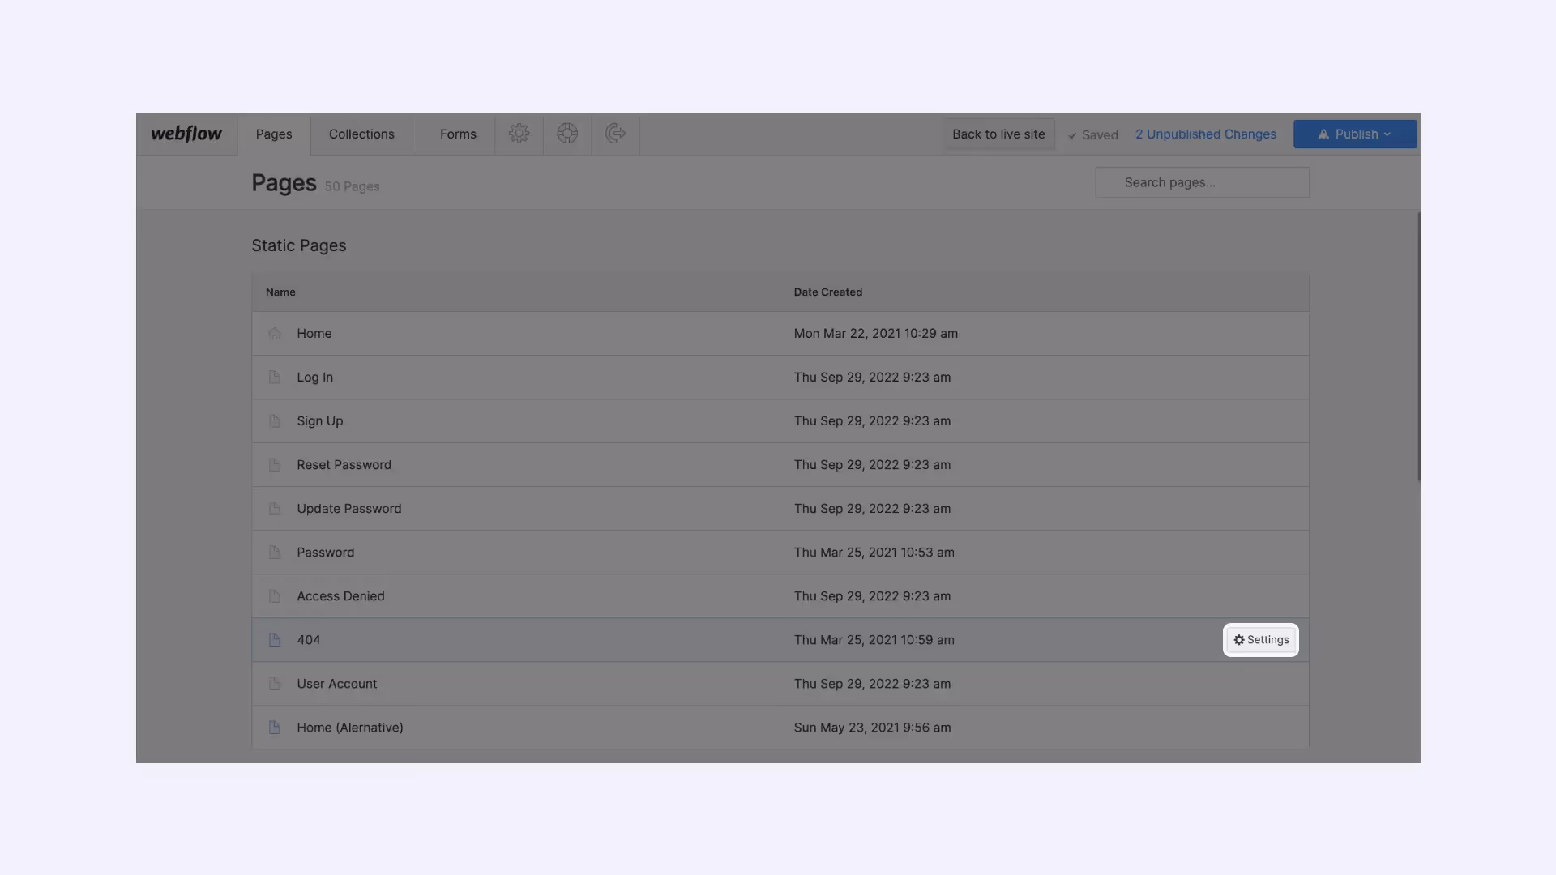Click the Home (Alernative) page icon
Image resolution: width=1556 pixels, height=875 pixels.
(x=275, y=728)
